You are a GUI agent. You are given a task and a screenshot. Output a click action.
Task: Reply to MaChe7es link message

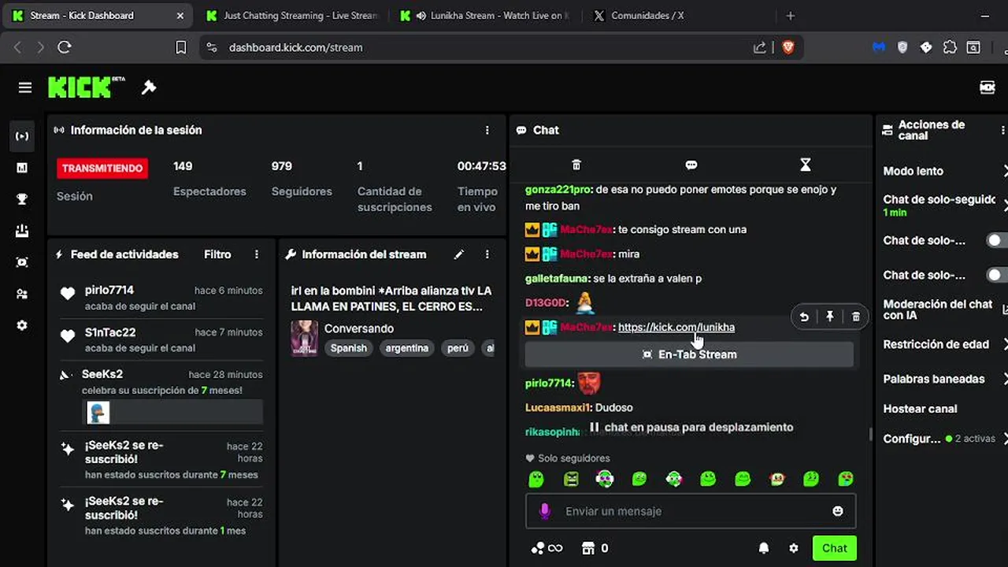coord(804,317)
